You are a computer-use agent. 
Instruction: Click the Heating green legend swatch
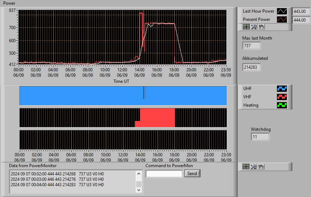coord(282,105)
